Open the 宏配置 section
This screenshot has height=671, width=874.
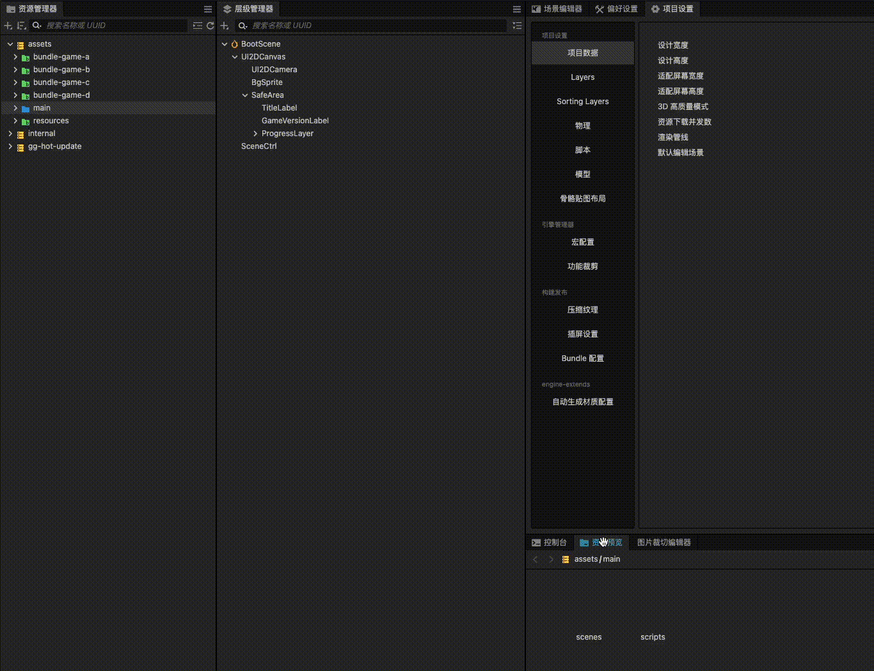(x=583, y=242)
